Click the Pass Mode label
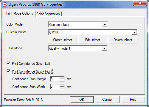The width and height of the screenshot is (149, 107). [14, 48]
